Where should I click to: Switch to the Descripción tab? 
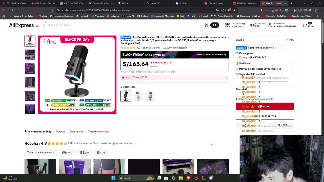pos(76,132)
